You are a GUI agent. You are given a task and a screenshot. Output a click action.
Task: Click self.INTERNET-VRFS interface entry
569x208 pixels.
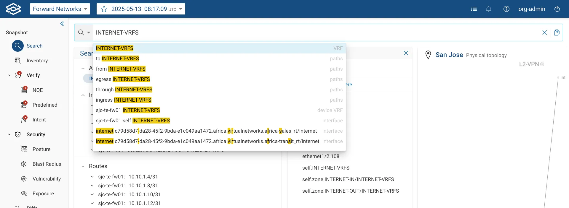tap(326, 168)
